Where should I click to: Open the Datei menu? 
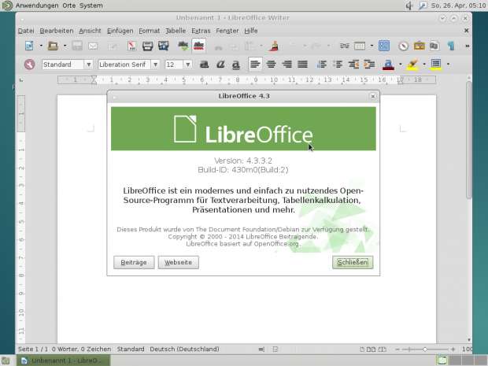26,31
